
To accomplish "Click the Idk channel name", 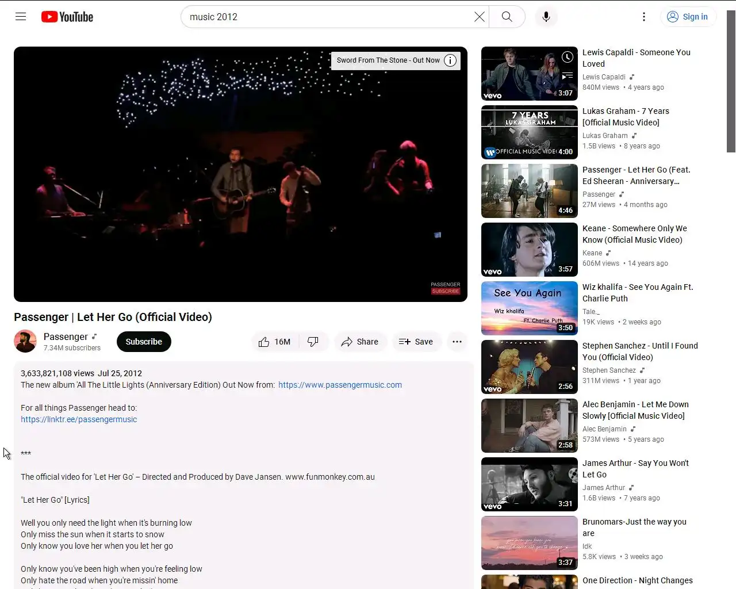I will point(587,546).
